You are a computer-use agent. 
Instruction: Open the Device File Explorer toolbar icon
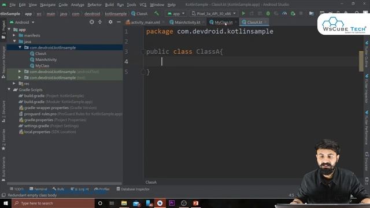312,13
